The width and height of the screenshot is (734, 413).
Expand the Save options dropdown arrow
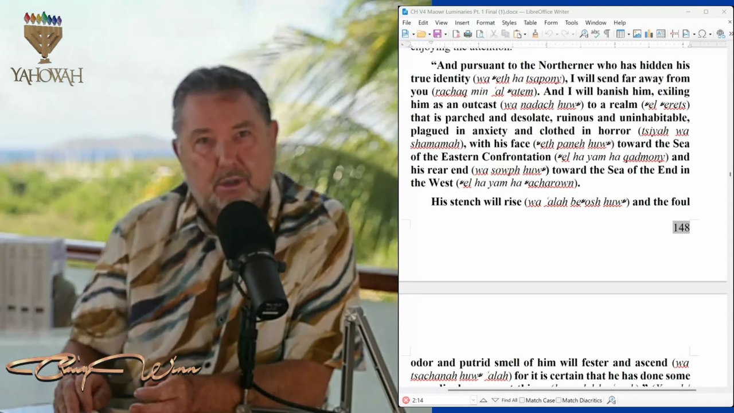[445, 34]
